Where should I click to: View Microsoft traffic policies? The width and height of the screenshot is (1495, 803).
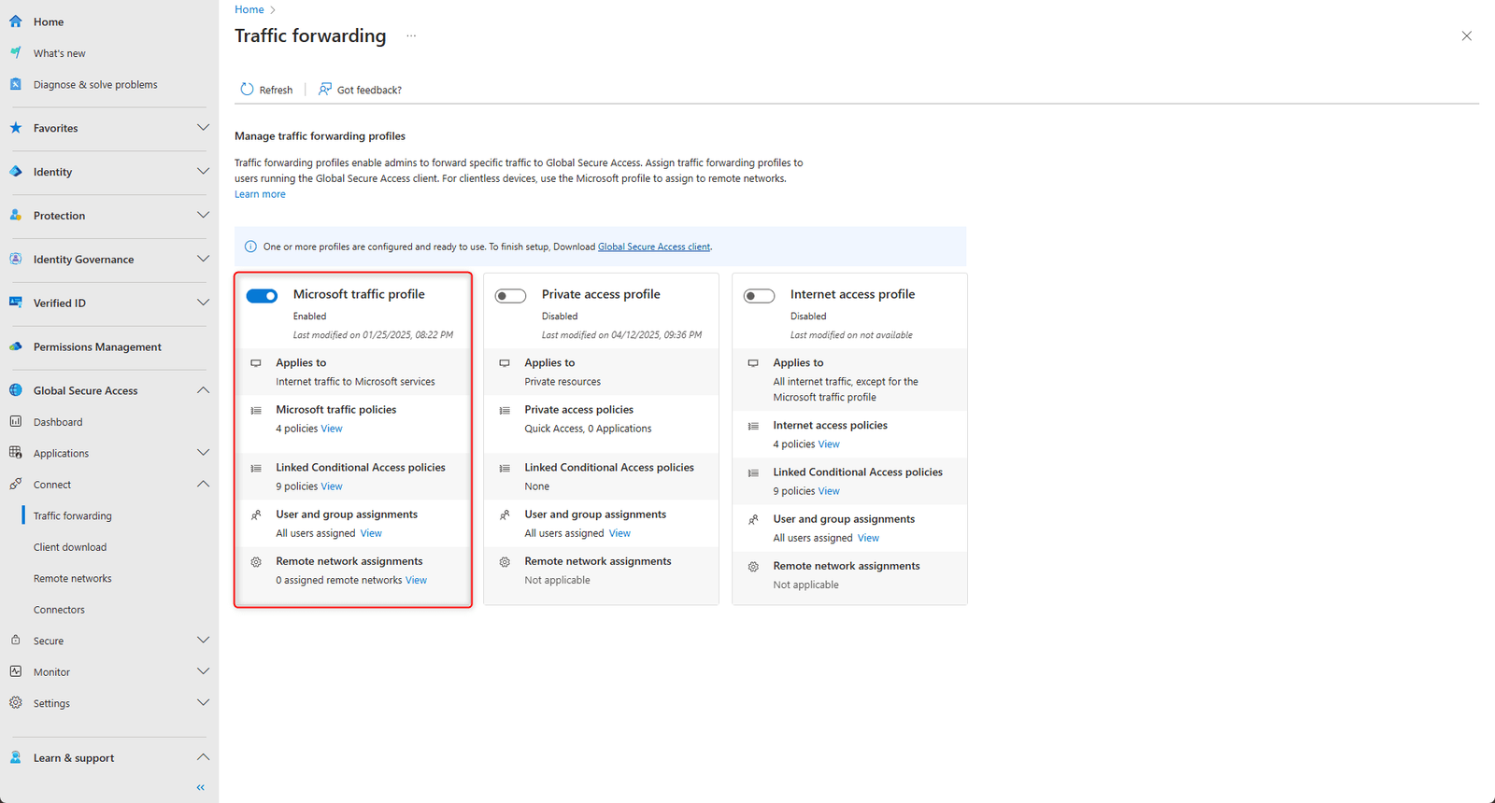pyautogui.click(x=332, y=429)
